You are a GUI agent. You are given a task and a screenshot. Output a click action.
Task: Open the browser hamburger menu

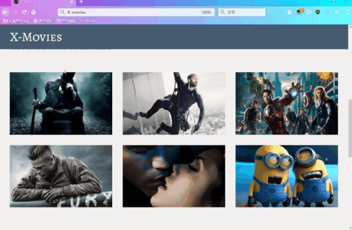point(348,12)
